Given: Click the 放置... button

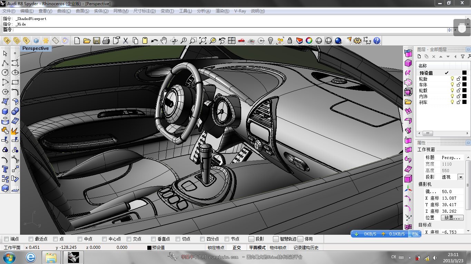Looking at the screenshot, I should coord(452,218).
